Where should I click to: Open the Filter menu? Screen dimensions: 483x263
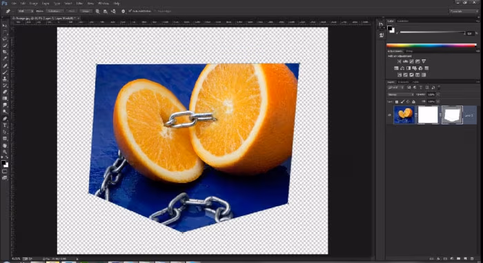pos(79,3)
